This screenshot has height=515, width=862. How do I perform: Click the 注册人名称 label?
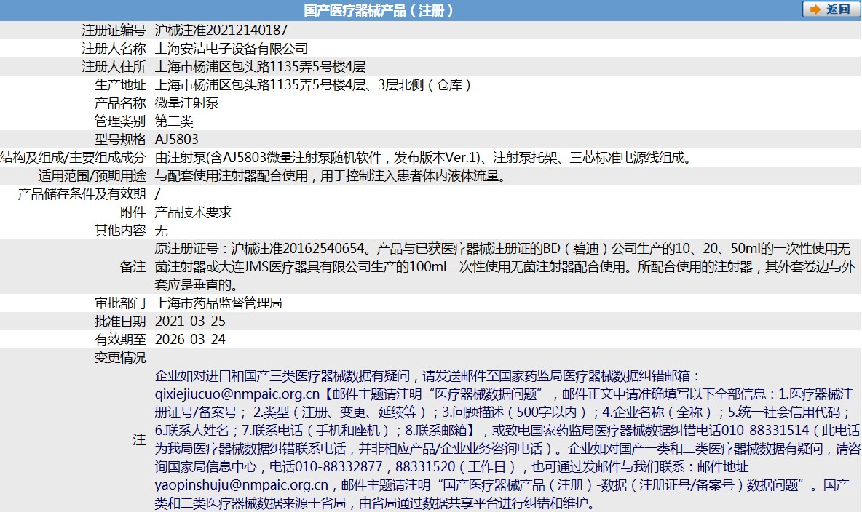point(114,48)
